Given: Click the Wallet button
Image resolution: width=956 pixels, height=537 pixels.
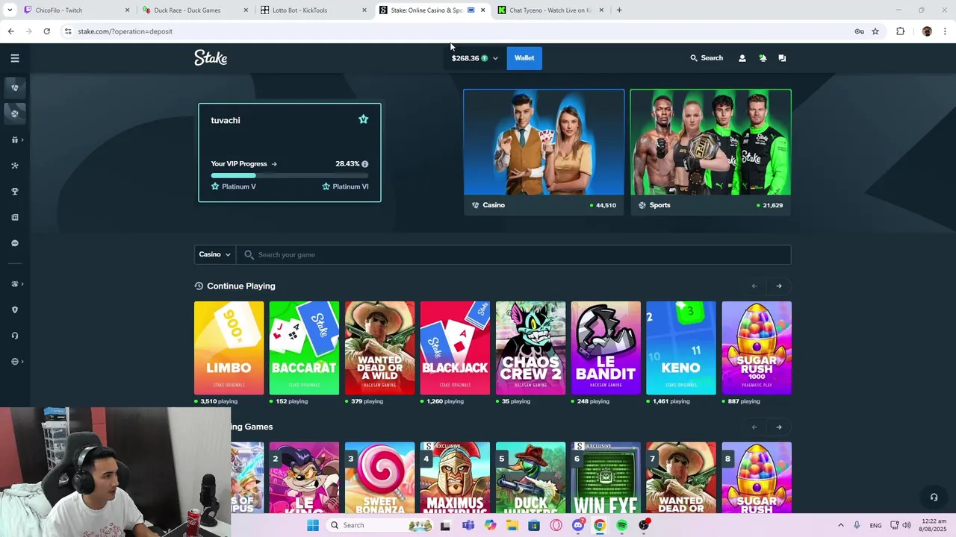Looking at the screenshot, I should 524,58.
